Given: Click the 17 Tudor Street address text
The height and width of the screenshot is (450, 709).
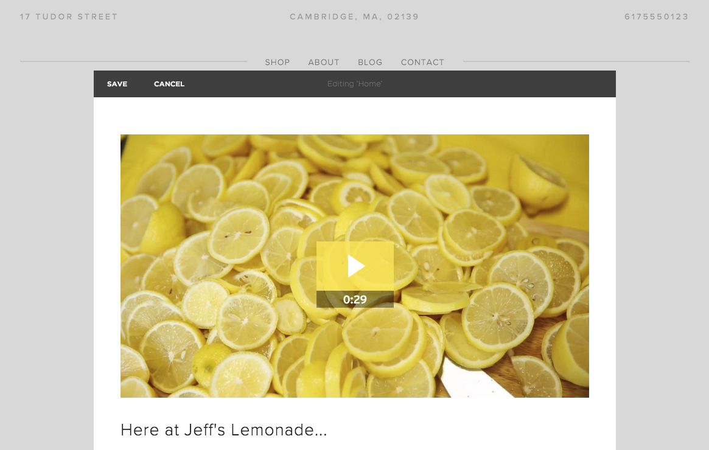Looking at the screenshot, I should point(69,16).
